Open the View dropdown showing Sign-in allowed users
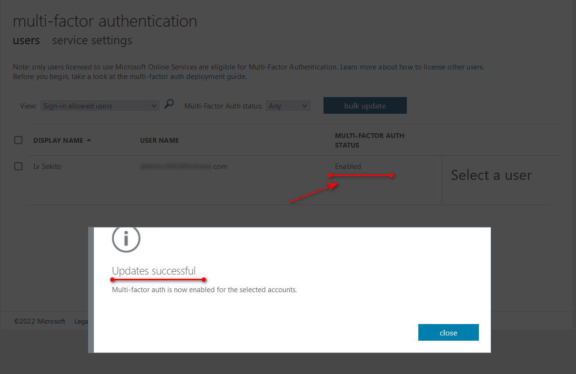The width and height of the screenshot is (576, 374). [x=100, y=106]
